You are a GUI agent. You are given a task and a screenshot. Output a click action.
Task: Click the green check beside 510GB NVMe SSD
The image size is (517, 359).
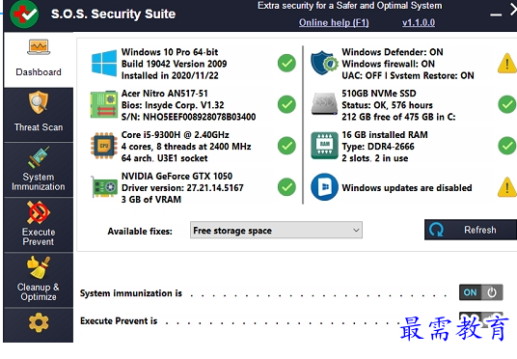506,104
